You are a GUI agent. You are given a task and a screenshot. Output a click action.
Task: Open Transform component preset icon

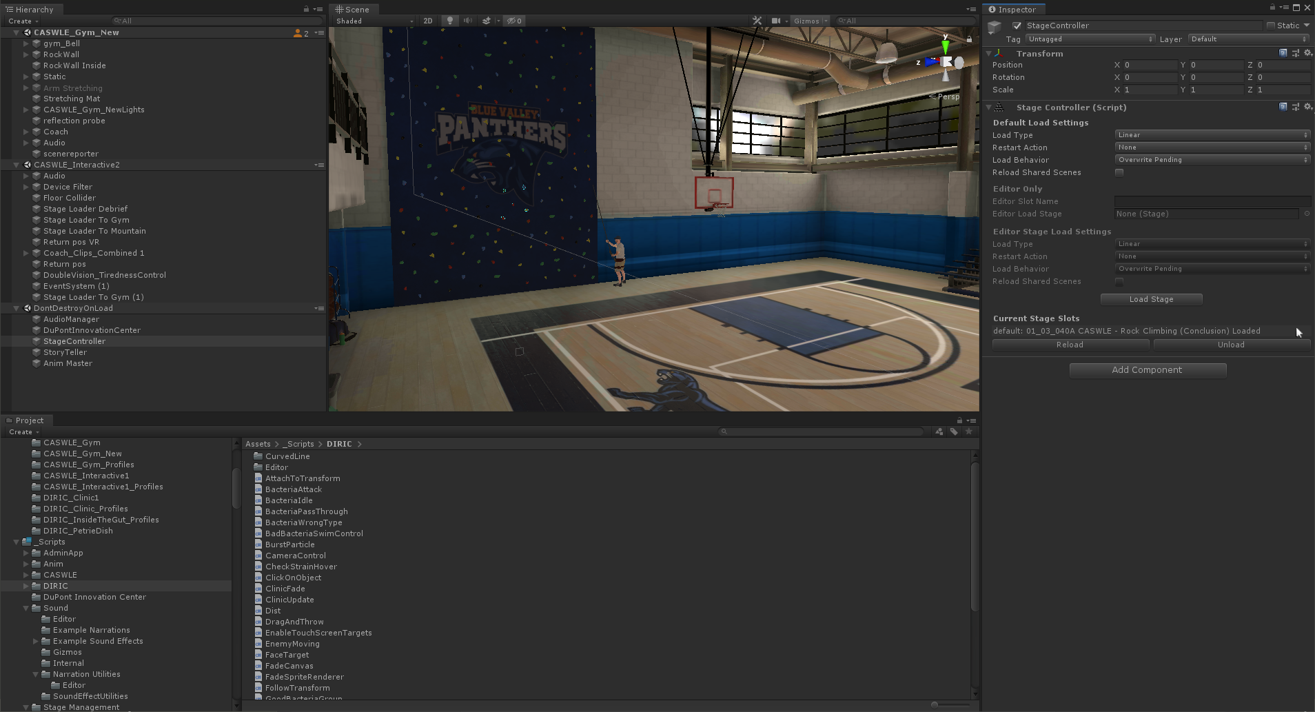1296,53
